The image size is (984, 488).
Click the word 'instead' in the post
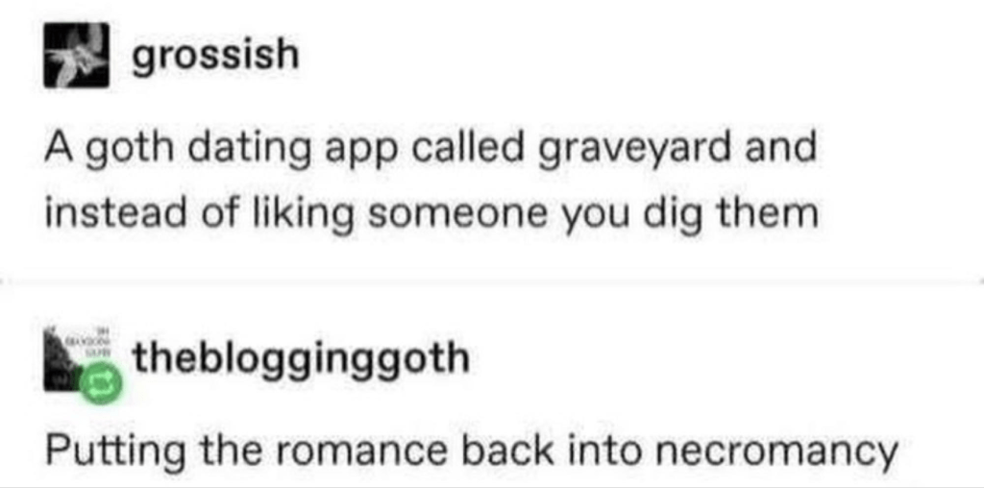(109, 216)
